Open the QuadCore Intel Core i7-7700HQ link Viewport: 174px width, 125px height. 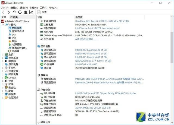coord(102,21)
